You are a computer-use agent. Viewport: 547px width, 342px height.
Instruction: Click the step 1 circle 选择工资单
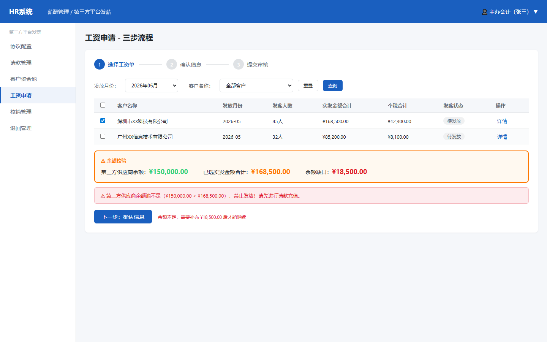click(x=100, y=65)
